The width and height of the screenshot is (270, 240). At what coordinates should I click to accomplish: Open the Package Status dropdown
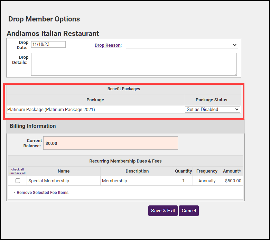(212, 110)
